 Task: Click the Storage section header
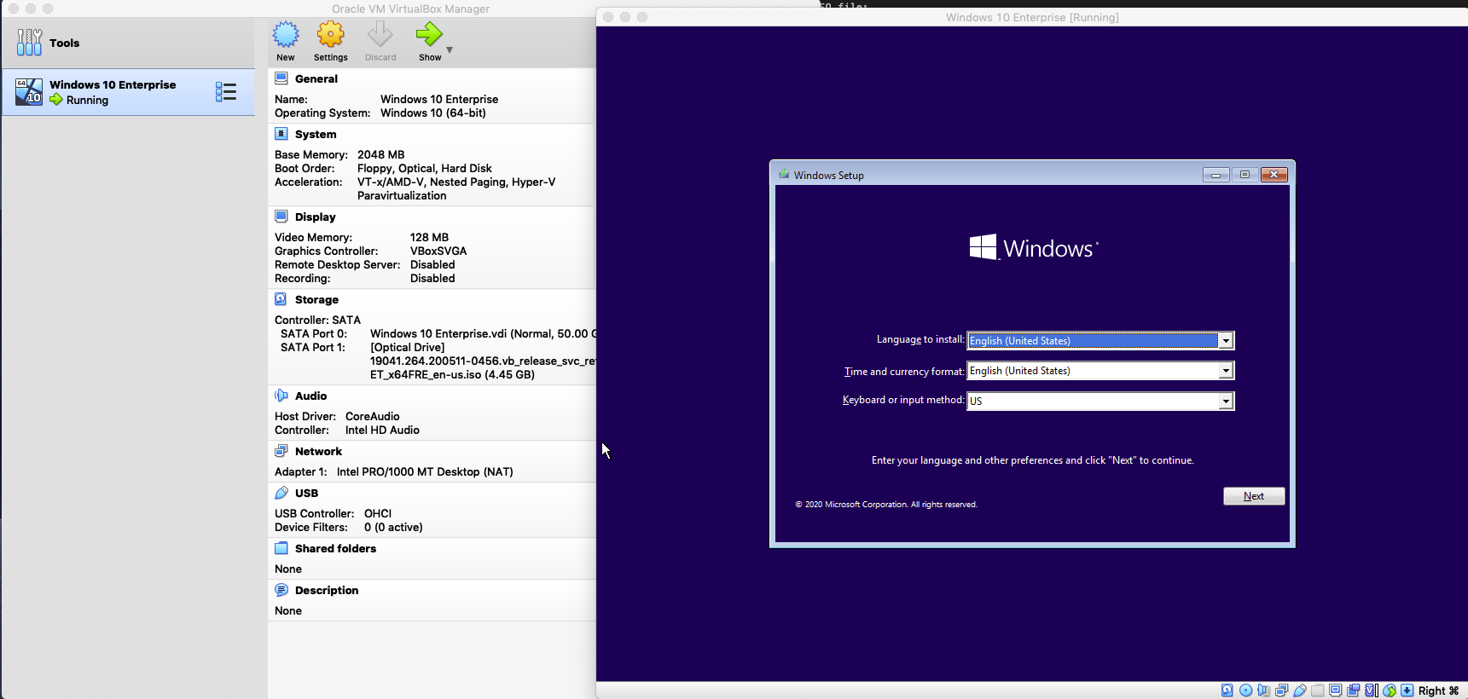click(x=316, y=300)
